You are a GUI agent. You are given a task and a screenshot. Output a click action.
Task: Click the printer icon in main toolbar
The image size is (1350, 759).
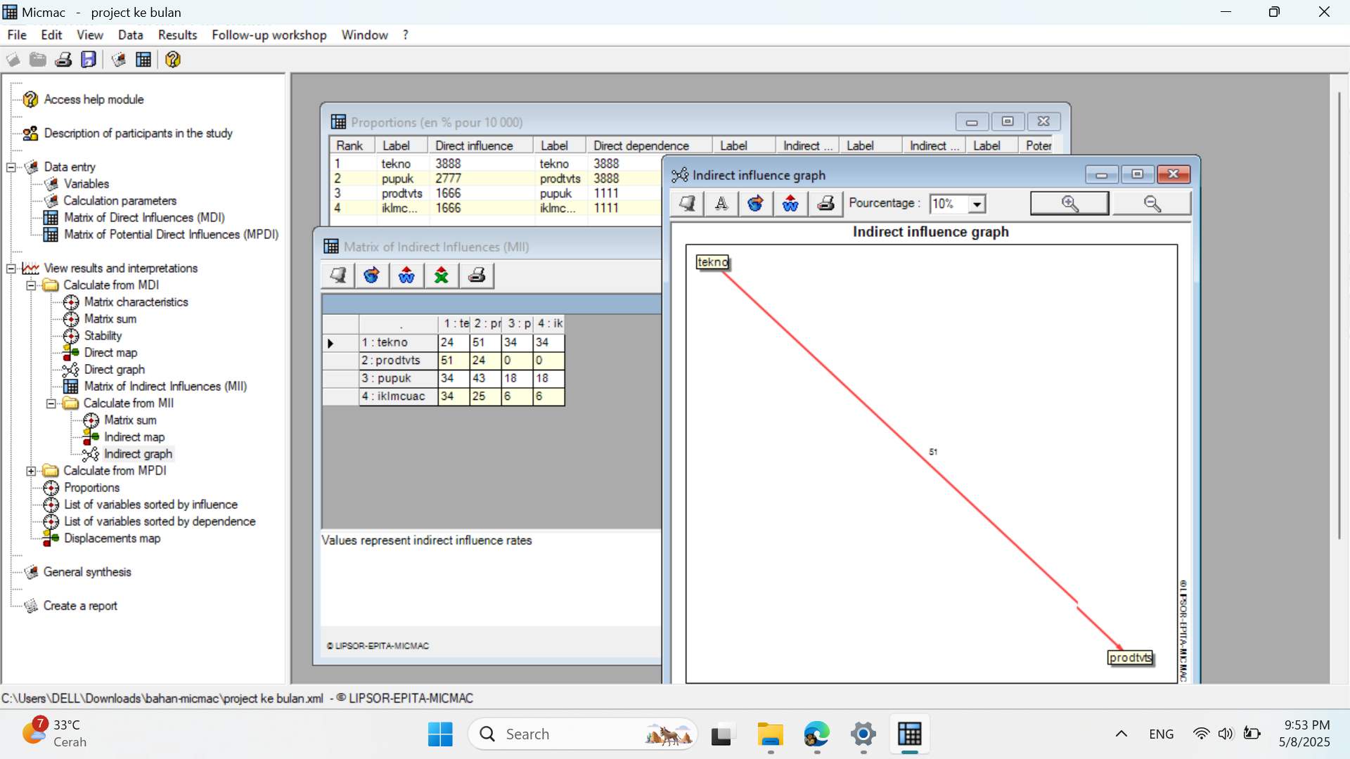(63, 60)
